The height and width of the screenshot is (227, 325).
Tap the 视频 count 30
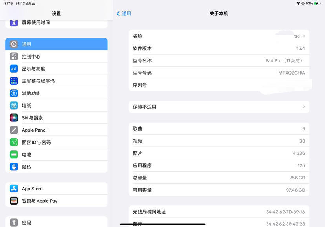coord(302,141)
